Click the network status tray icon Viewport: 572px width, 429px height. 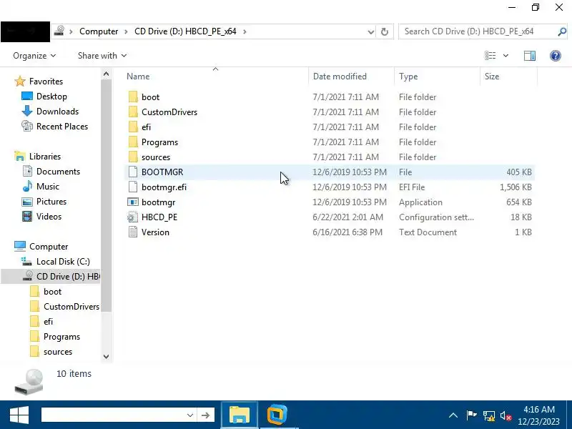pyautogui.click(x=489, y=415)
